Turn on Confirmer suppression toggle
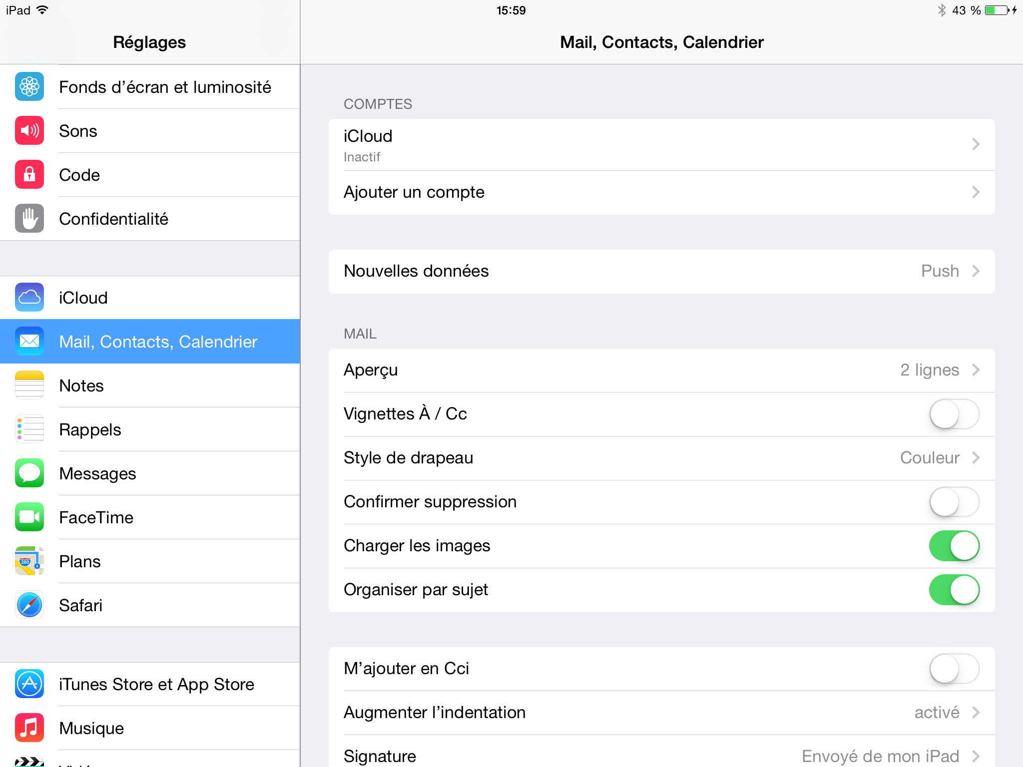 click(954, 502)
